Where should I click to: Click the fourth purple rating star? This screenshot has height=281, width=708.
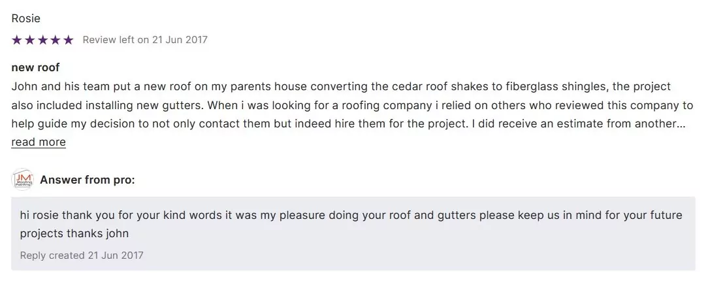pos(56,40)
